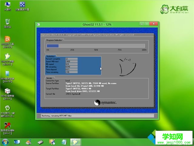194x146 pixels.
Task: Click the 100% progress scale label
Action: (x=144, y=50)
